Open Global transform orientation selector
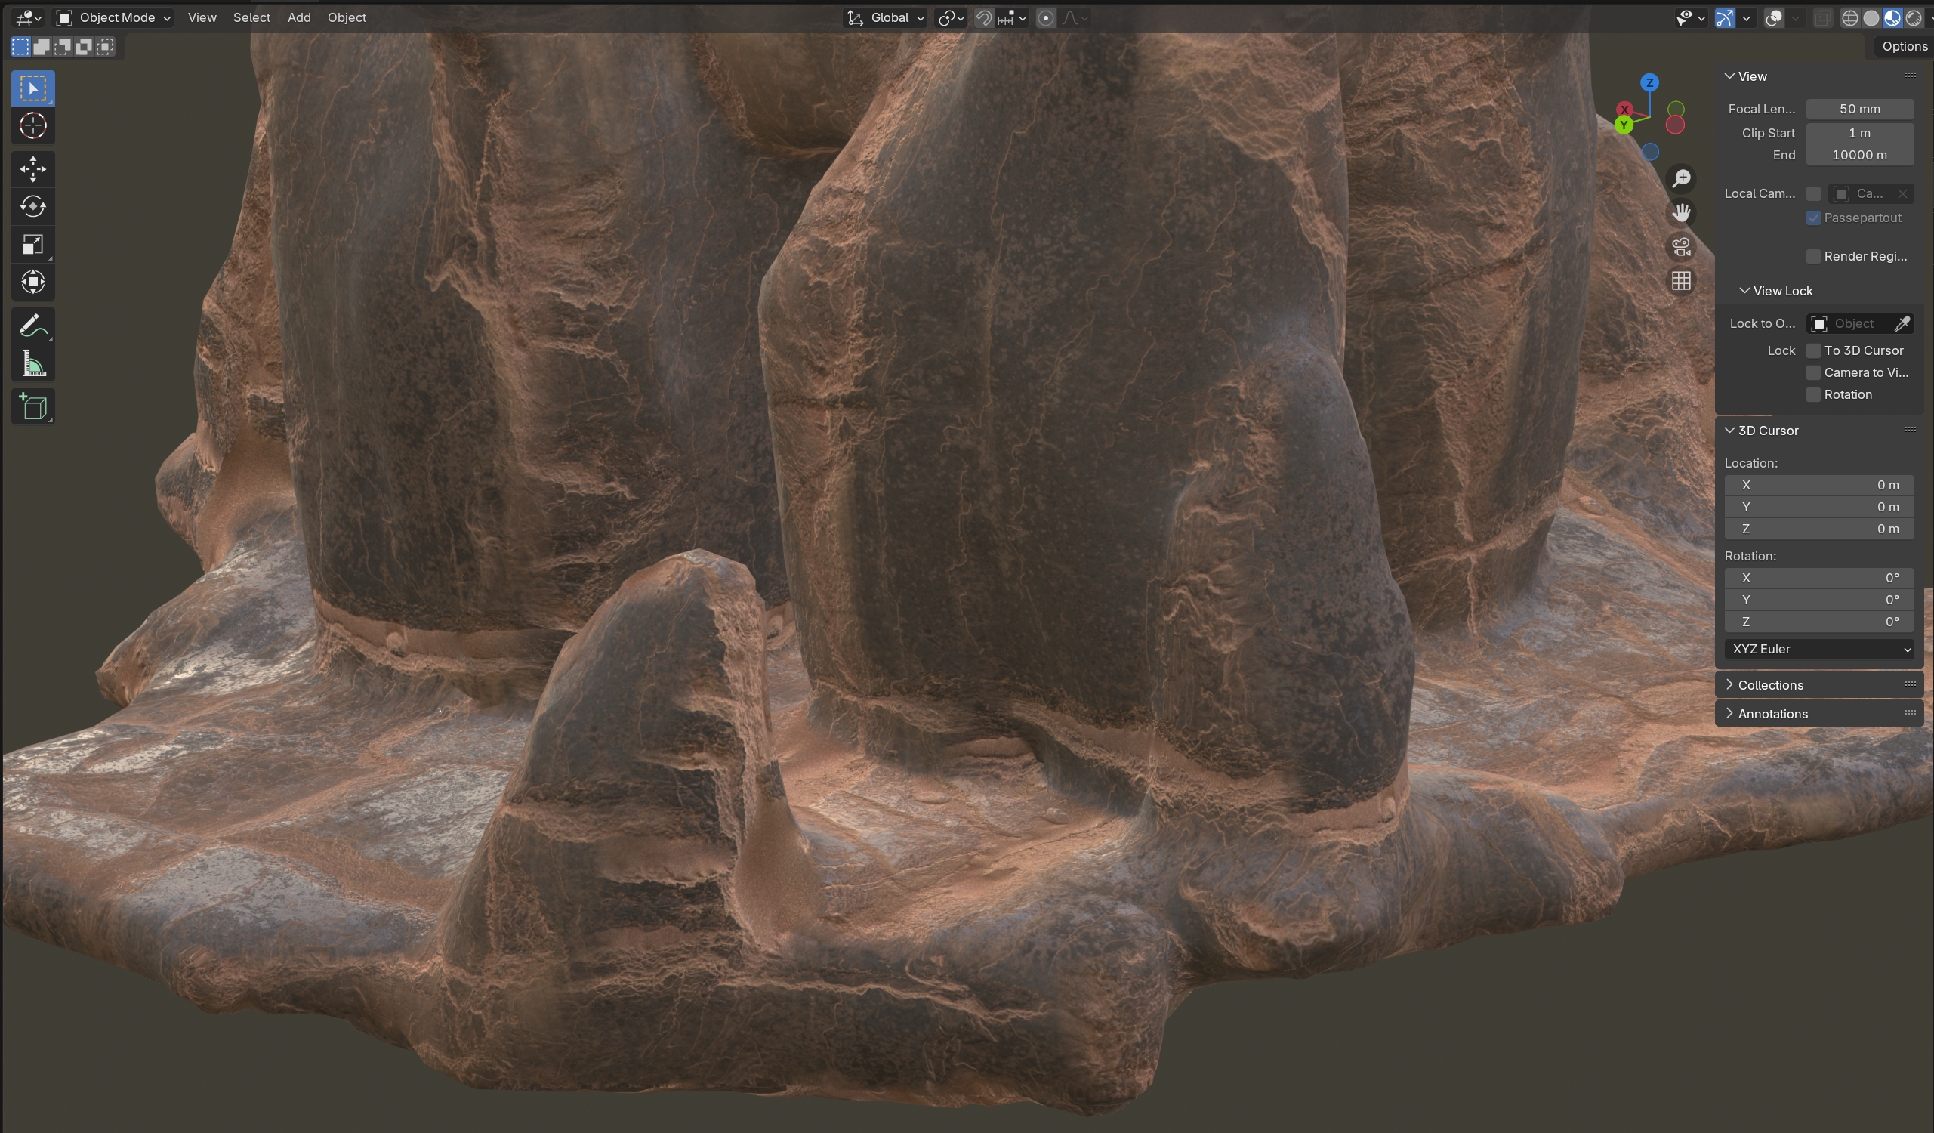 pyautogui.click(x=886, y=17)
